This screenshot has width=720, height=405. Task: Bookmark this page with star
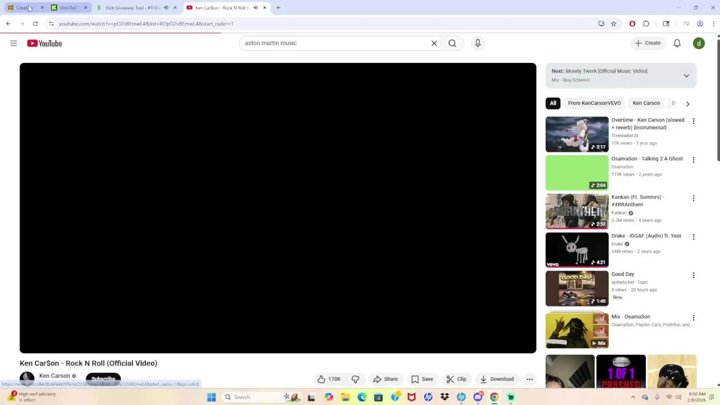(613, 24)
